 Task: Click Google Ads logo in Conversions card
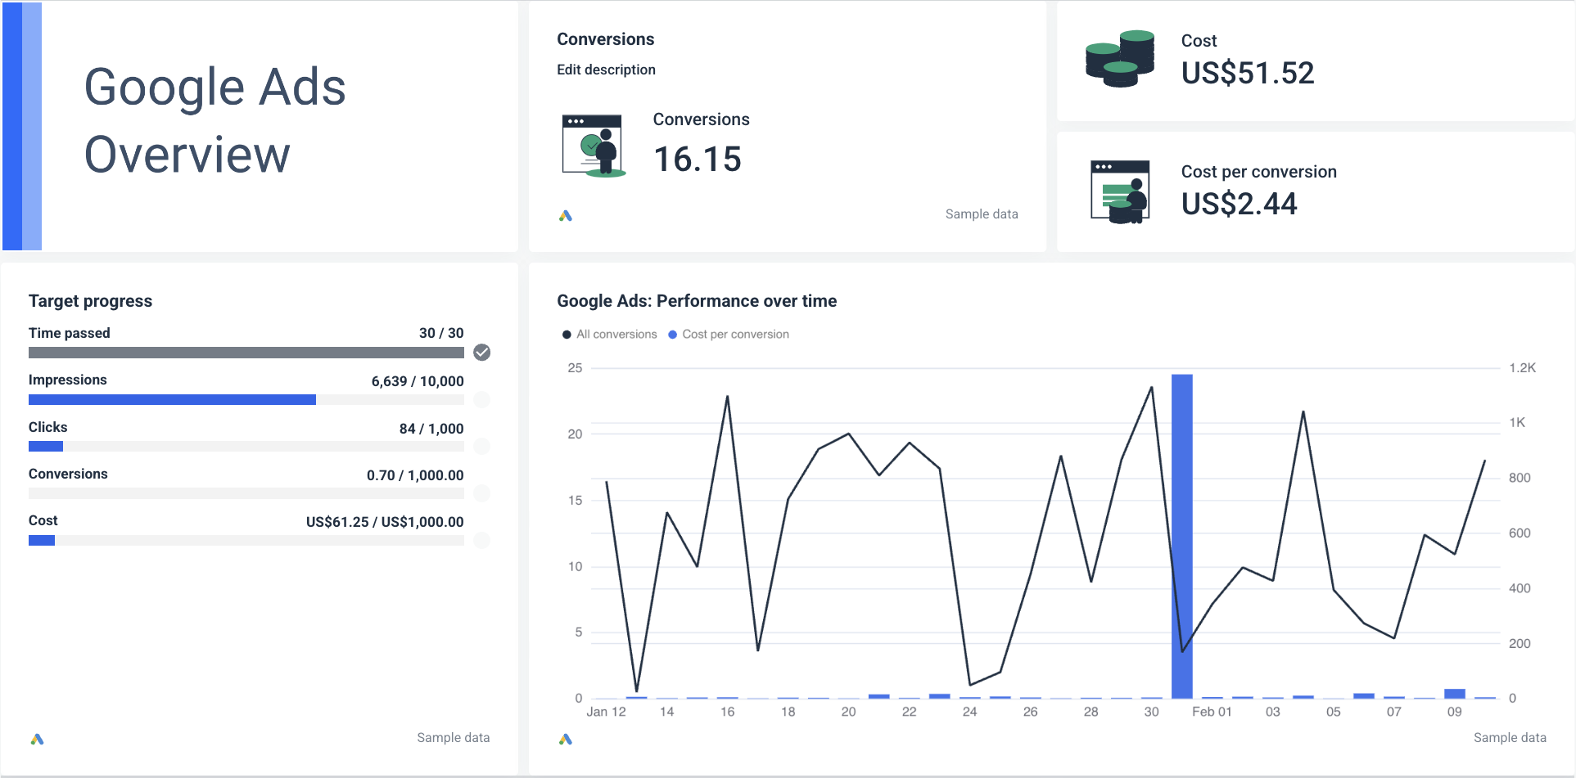tap(566, 216)
